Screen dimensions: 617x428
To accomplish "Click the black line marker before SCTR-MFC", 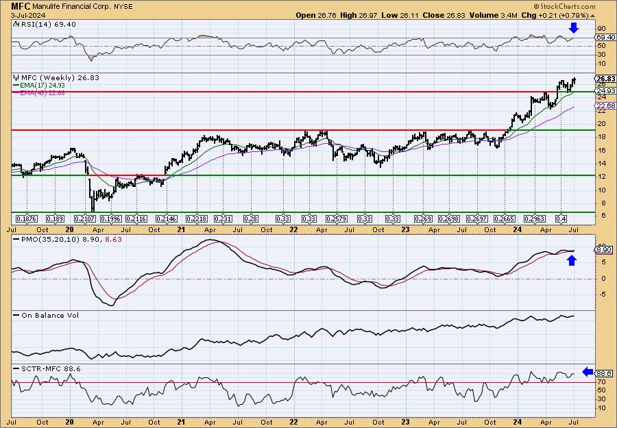I will tap(16, 368).
